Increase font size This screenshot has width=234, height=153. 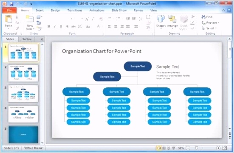(87, 19)
